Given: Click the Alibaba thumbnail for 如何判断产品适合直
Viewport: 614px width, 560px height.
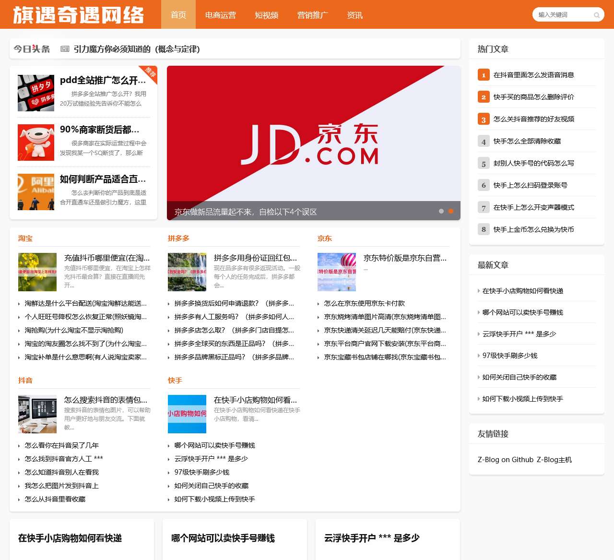Looking at the screenshot, I should coord(36,192).
